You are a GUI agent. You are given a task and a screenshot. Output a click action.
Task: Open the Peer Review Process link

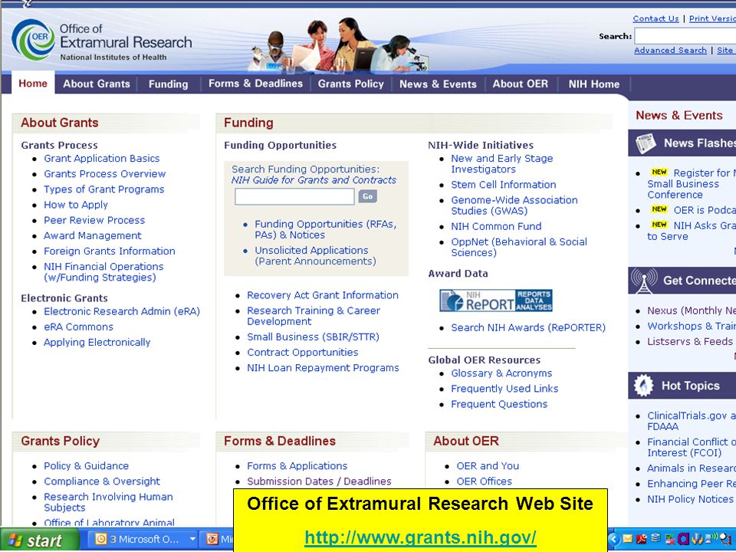(94, 220)
